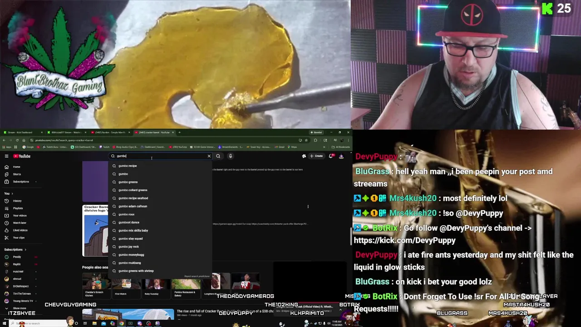Open the RayKit subscription channel
The image size is (581, 327).
click(x=21, y=264)
